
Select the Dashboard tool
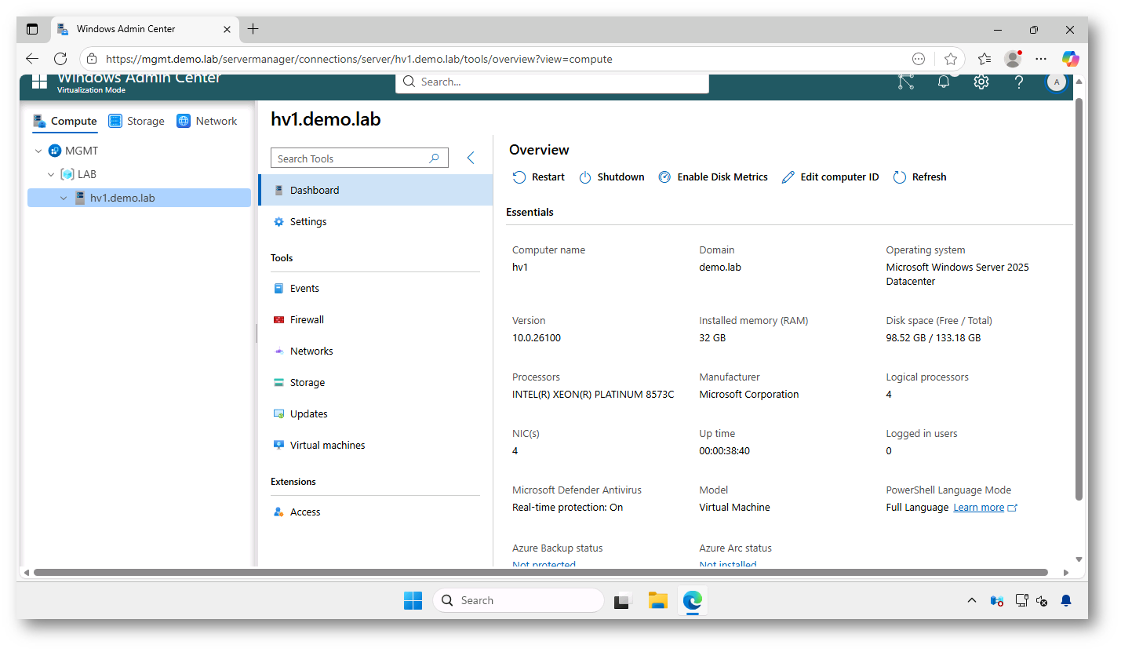click(x=315, y=190)
